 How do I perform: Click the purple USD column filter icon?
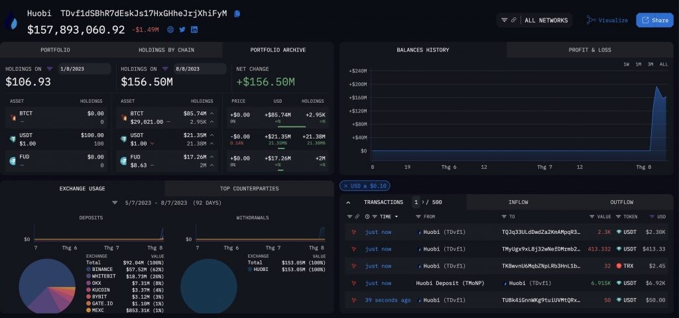pyautogui.click(x=652, y=217)
